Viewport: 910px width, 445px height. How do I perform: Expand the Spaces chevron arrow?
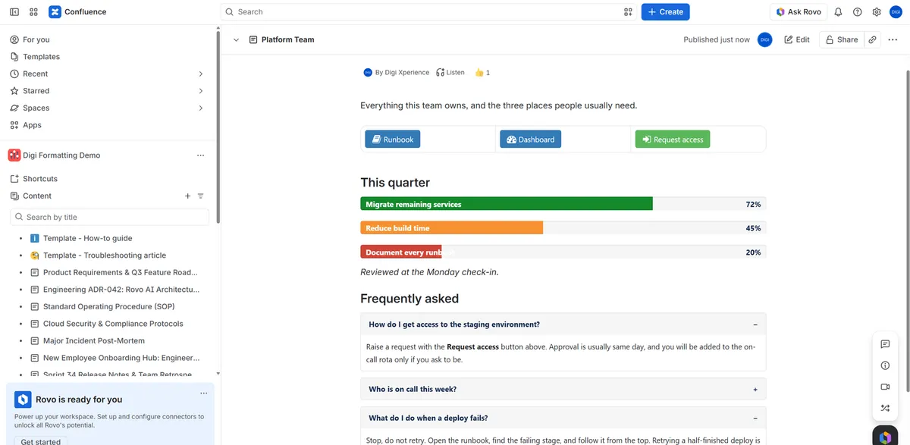coord(200,108)
